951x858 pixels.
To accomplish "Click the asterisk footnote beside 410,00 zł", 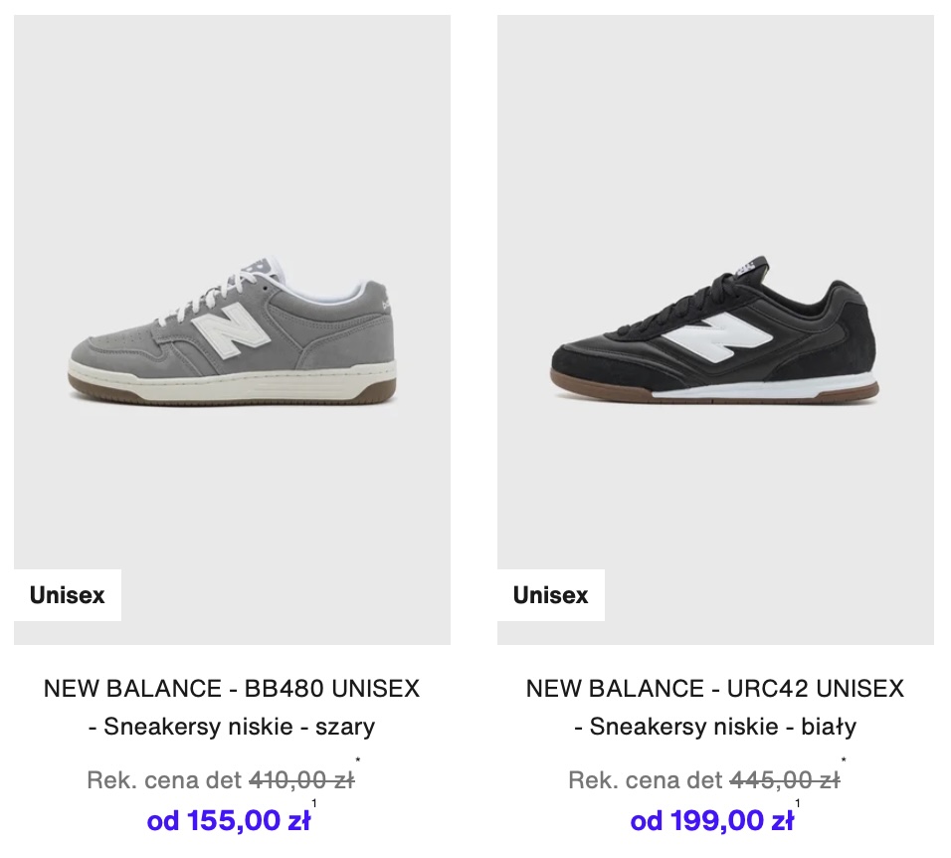I will point(358,760).
